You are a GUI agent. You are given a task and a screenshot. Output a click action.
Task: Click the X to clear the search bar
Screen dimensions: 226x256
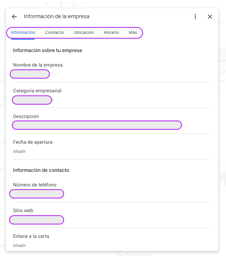tap(46, 4)
